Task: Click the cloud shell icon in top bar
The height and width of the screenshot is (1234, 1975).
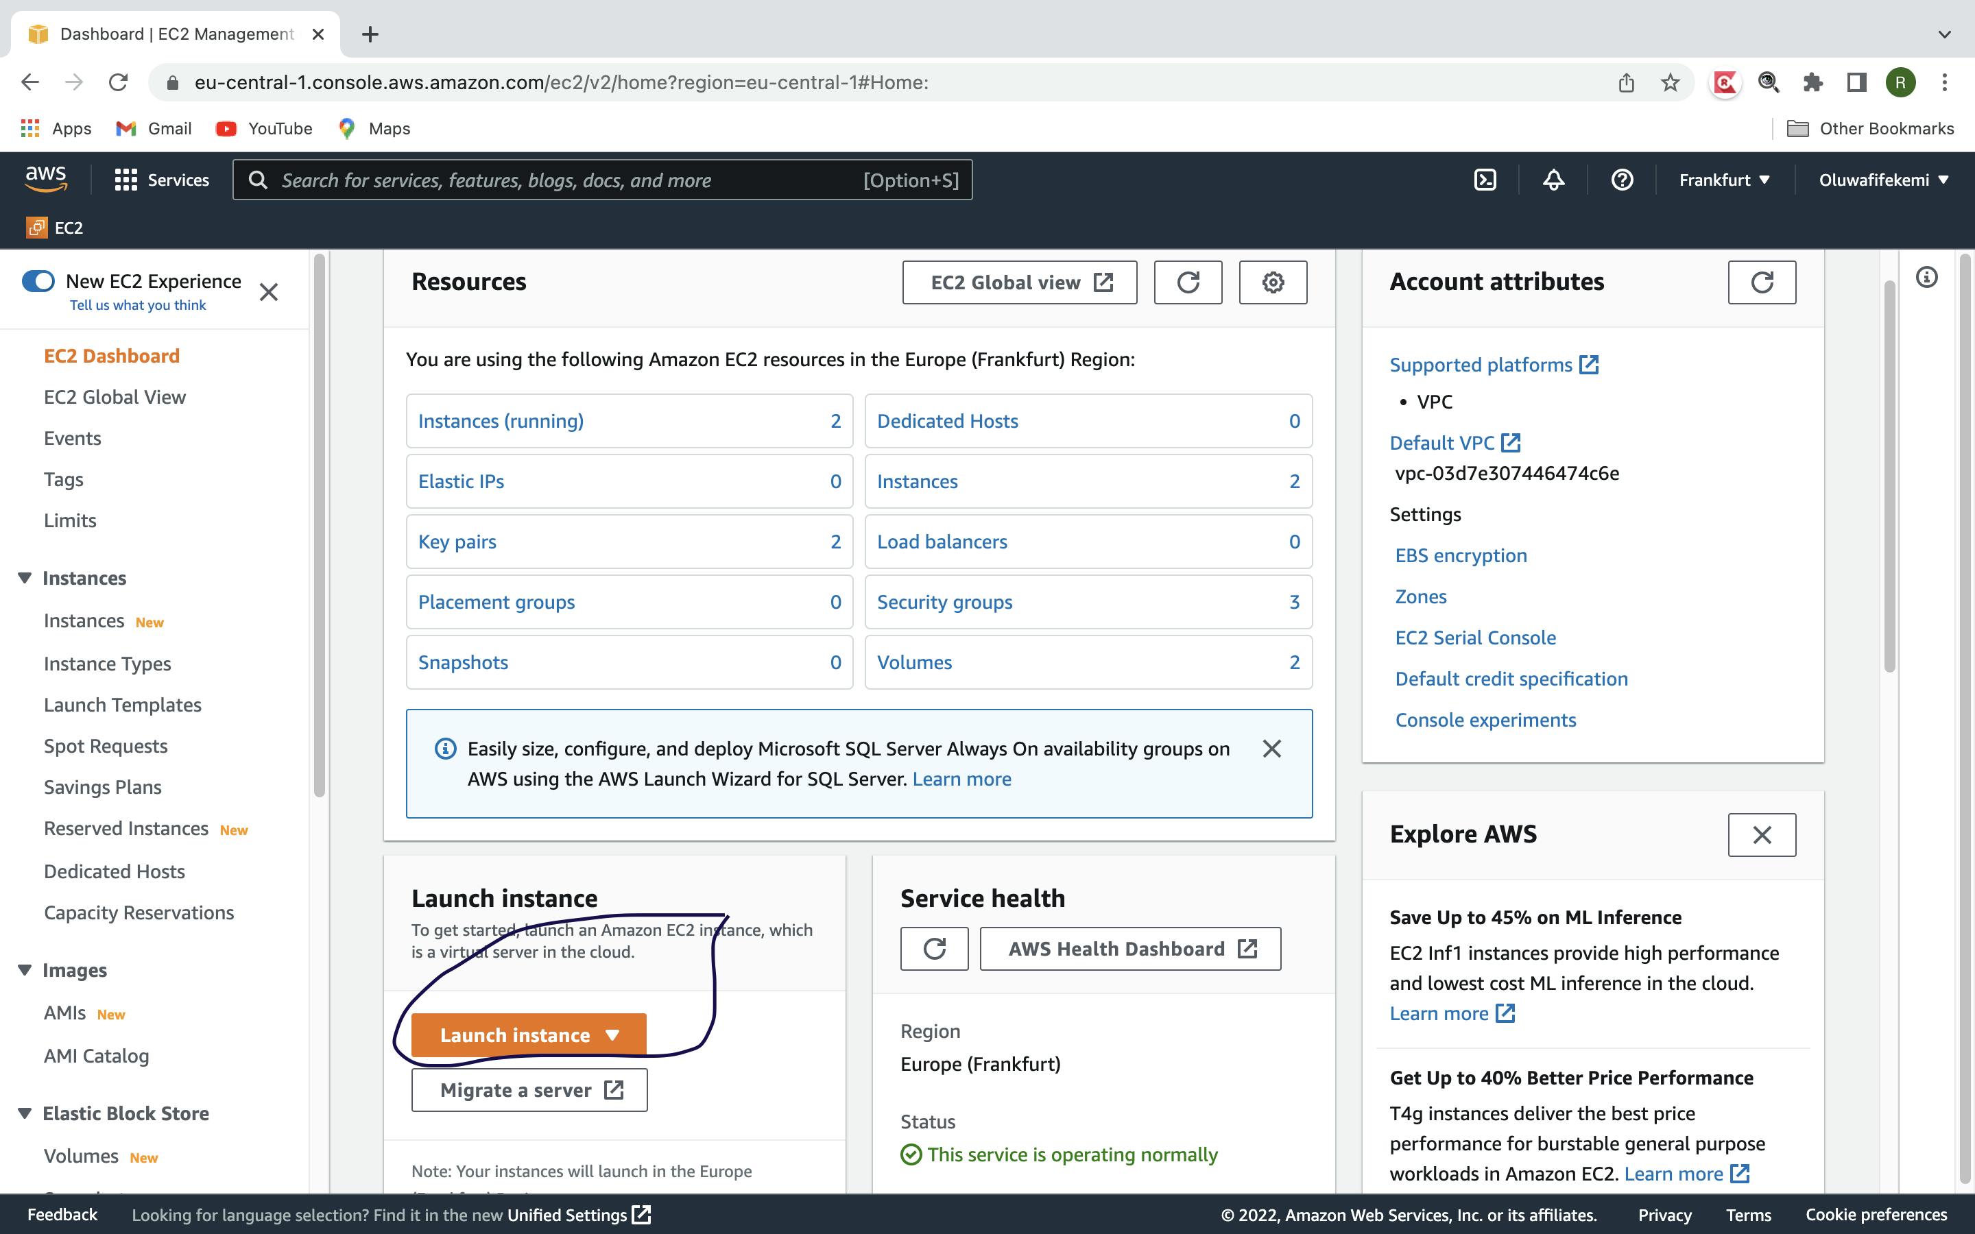Action: pos(1486,179)
